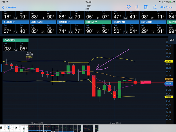Tap the AUD/NZD spread value 4,5
Image resolution: width=176 pixels, height=132 pixels.
point(43,32)
